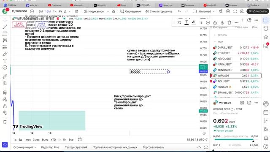Select the trend line drawing tool

5,27
